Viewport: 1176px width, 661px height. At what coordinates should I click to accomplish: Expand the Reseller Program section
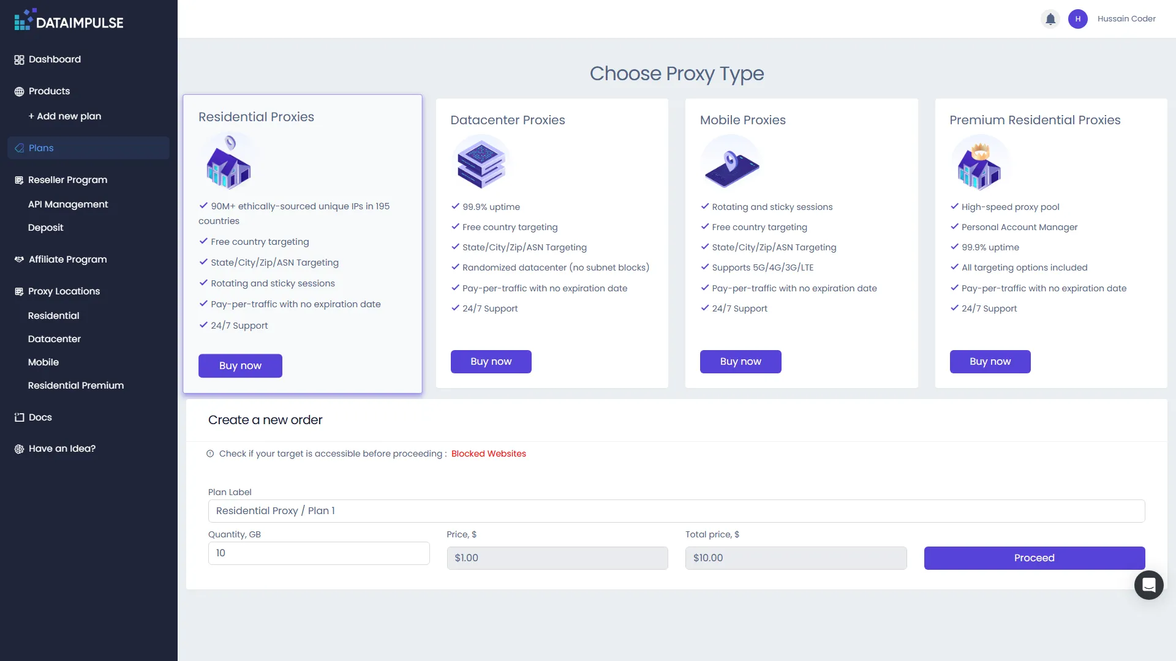point(67,179)
